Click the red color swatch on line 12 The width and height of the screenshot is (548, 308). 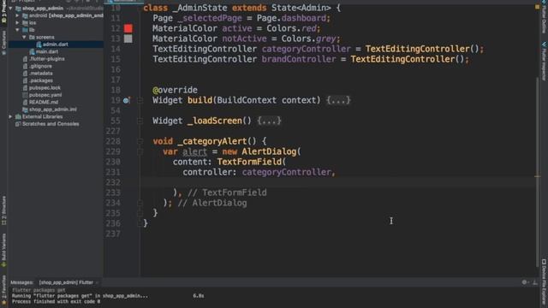click(x=128, y=28)
